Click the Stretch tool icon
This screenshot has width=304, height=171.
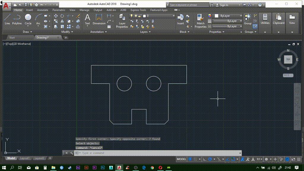click(56, 26)
